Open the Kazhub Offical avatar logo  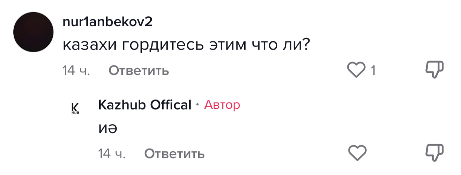75,107
